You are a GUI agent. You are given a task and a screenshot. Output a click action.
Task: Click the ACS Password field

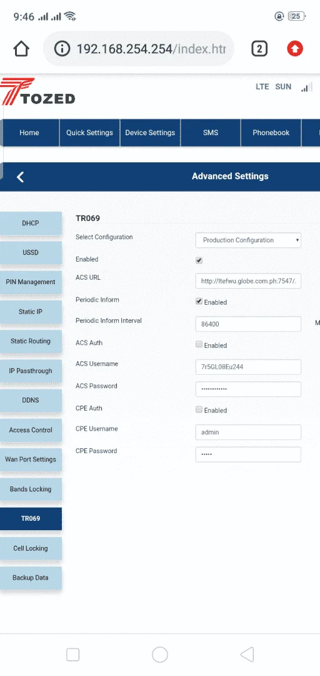[x=248, y=389]
